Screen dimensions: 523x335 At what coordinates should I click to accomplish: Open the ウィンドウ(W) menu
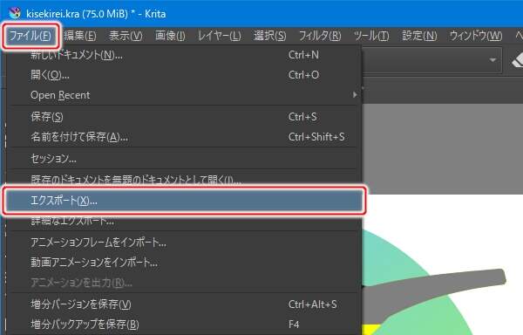coord(476,36)
